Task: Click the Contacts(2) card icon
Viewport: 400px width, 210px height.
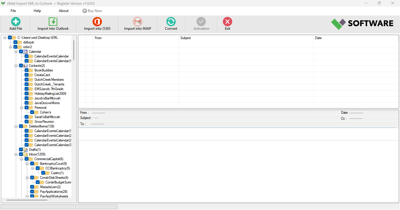Action: coord(25,66)
